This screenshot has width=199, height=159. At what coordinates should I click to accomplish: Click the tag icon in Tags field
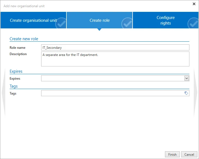[x=186, y=93]
